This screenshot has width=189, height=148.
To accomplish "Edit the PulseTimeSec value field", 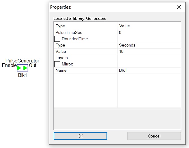I will (149, 32).
